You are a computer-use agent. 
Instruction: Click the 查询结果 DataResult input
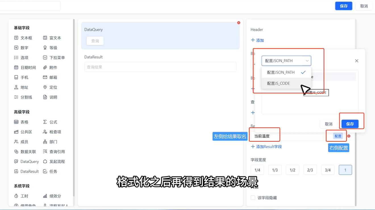160,67
